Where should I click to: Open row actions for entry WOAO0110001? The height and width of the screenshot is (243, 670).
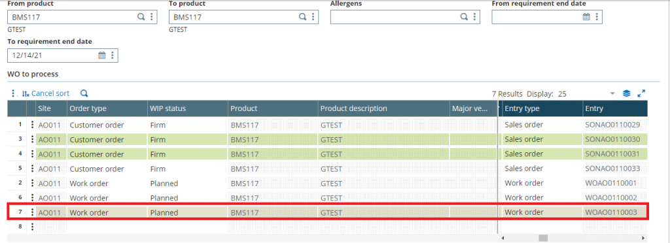pyautogui.click(x=32, y=184)
